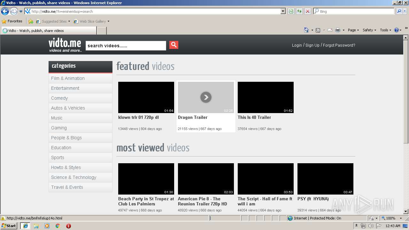Screen dimensions: 409x230
Task: Open This Is 40 Trailer thumbnail
Action: [x=266, y=97]
